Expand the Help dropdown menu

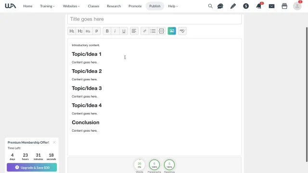pyautogui.click(x=173, y=6)
